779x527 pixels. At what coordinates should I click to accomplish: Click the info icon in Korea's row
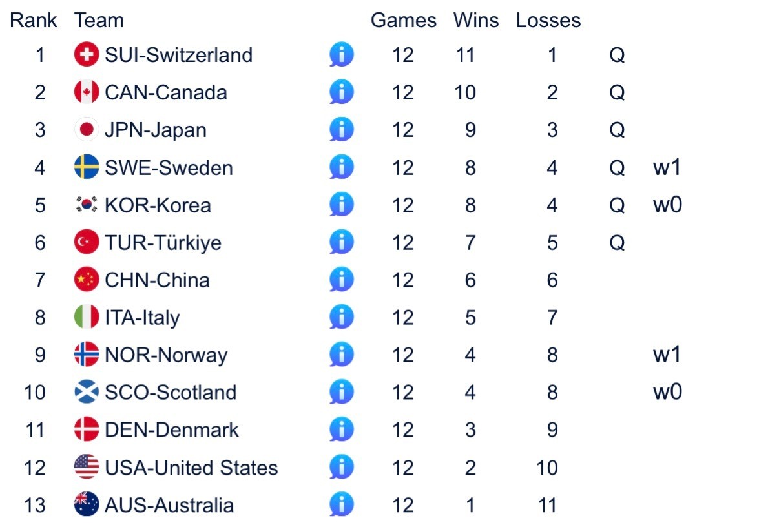point(342,205)
